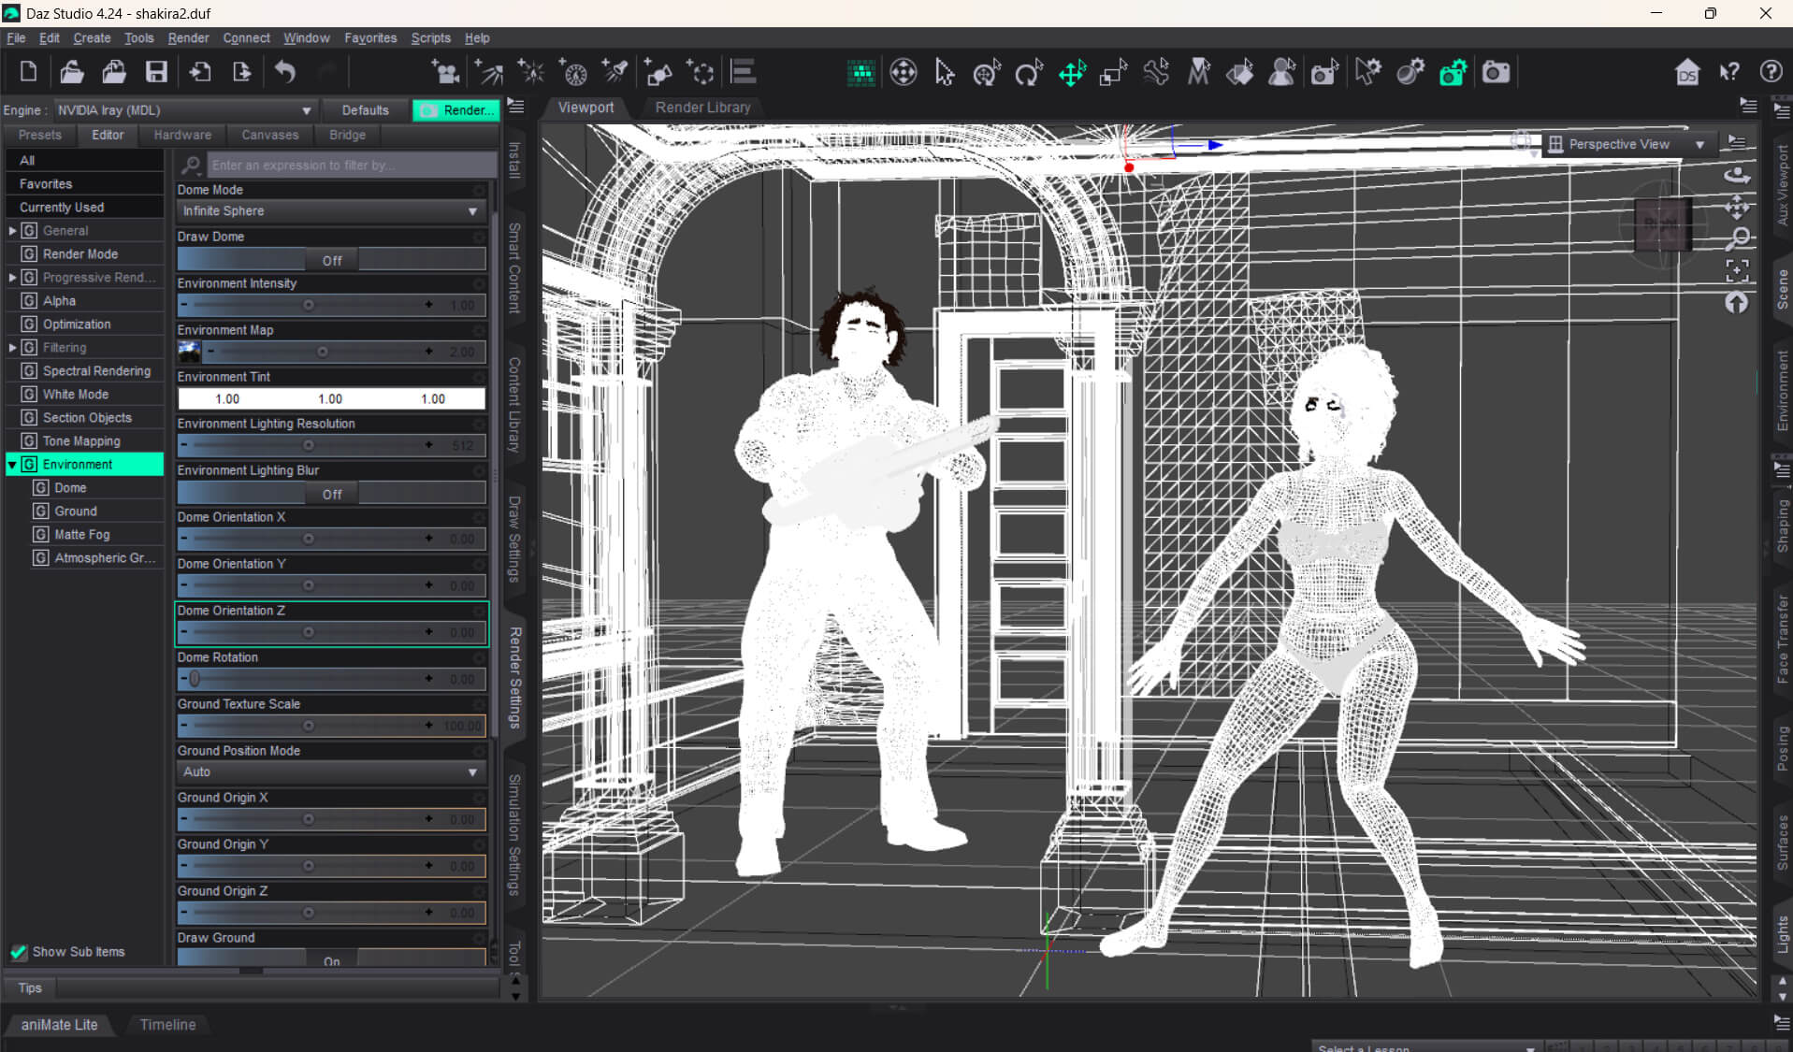Create a new point light
Viewport: 1793px width, 1052px height.
[531, 72]
